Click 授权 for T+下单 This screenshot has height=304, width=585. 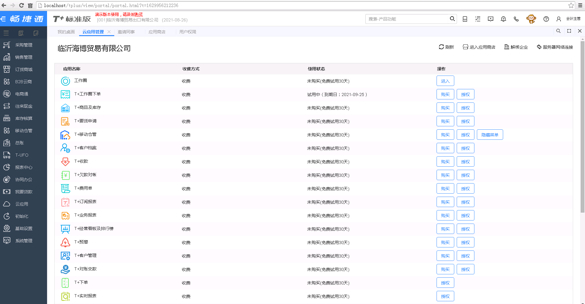pos(445,283)
